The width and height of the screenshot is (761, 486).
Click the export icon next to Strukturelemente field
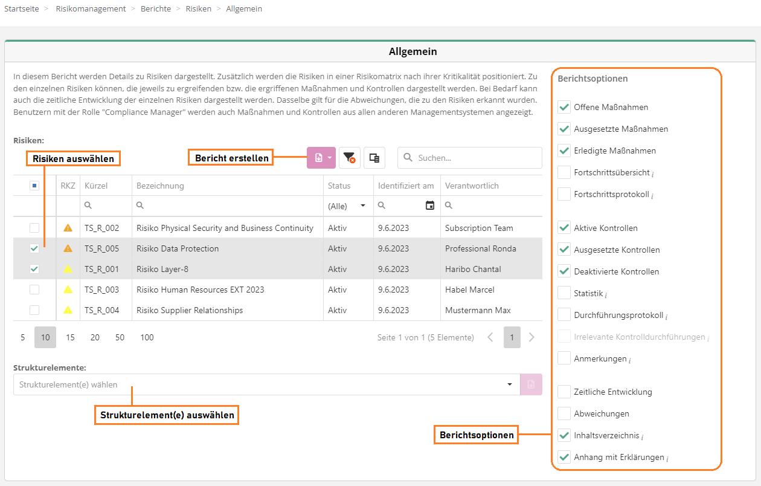(531, 384)
